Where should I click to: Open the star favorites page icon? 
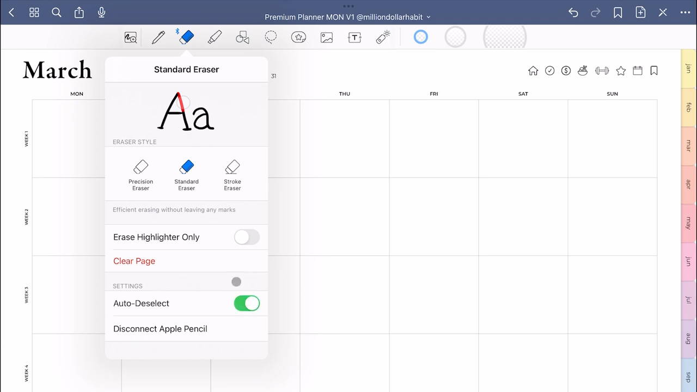[x=621, y=71]
